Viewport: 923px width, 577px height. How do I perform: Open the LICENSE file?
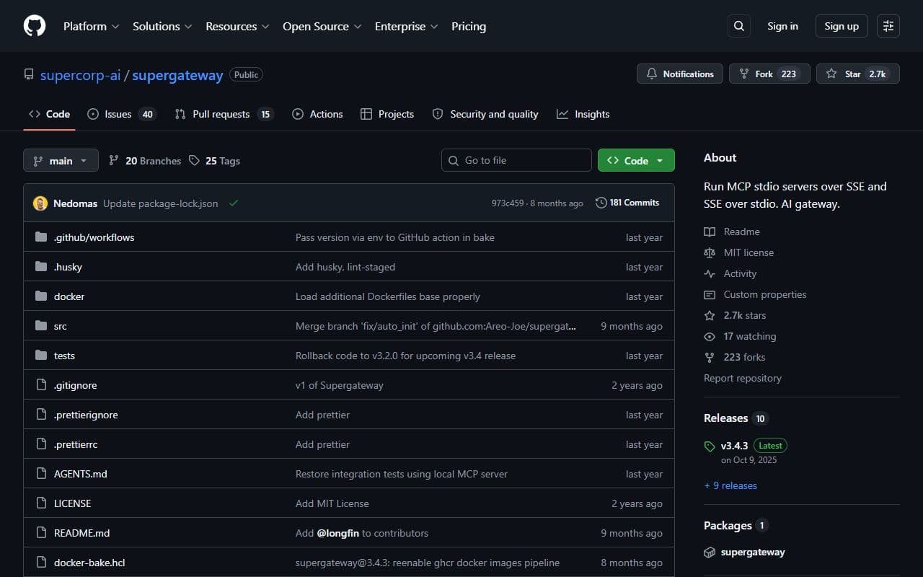pos(72,503)
